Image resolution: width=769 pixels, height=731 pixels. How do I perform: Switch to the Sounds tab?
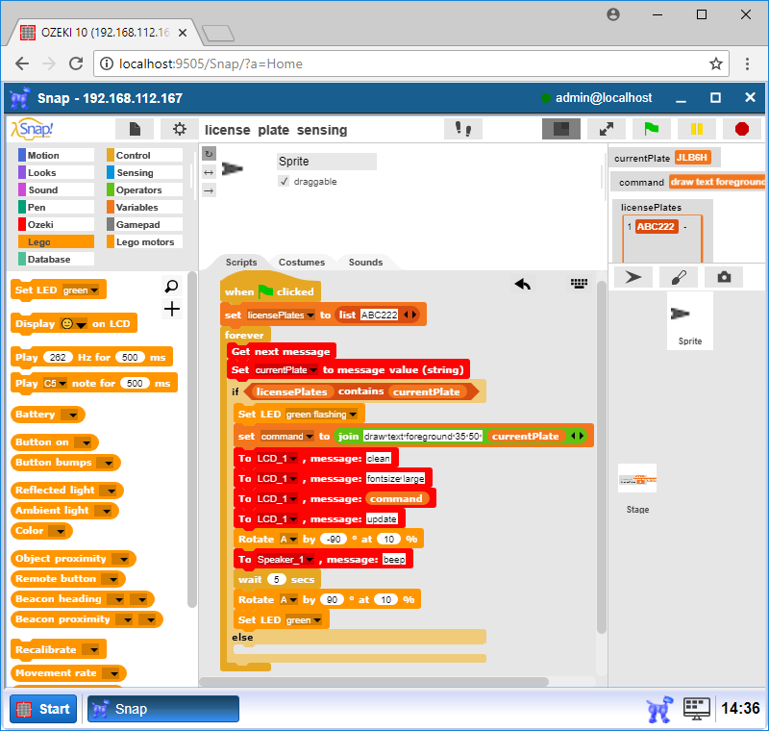[365, 262]
